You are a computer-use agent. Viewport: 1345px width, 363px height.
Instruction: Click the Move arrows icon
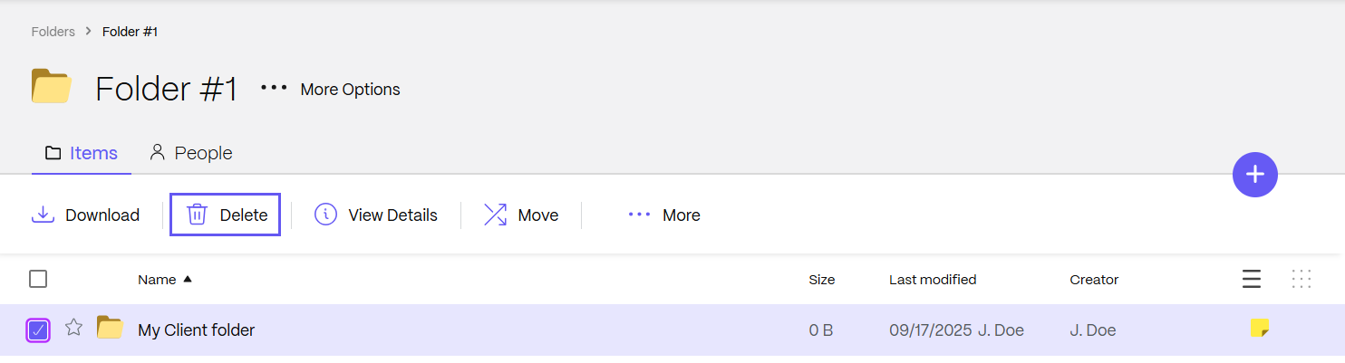click(x=495, y=215)
